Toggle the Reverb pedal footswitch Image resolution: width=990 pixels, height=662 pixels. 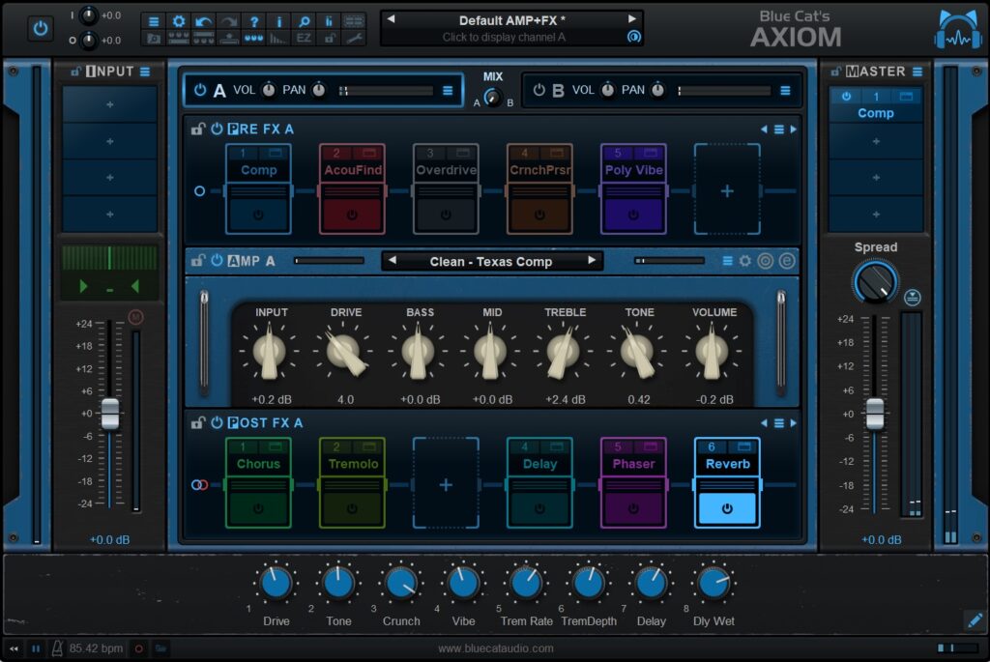click(x=727, y=508)
